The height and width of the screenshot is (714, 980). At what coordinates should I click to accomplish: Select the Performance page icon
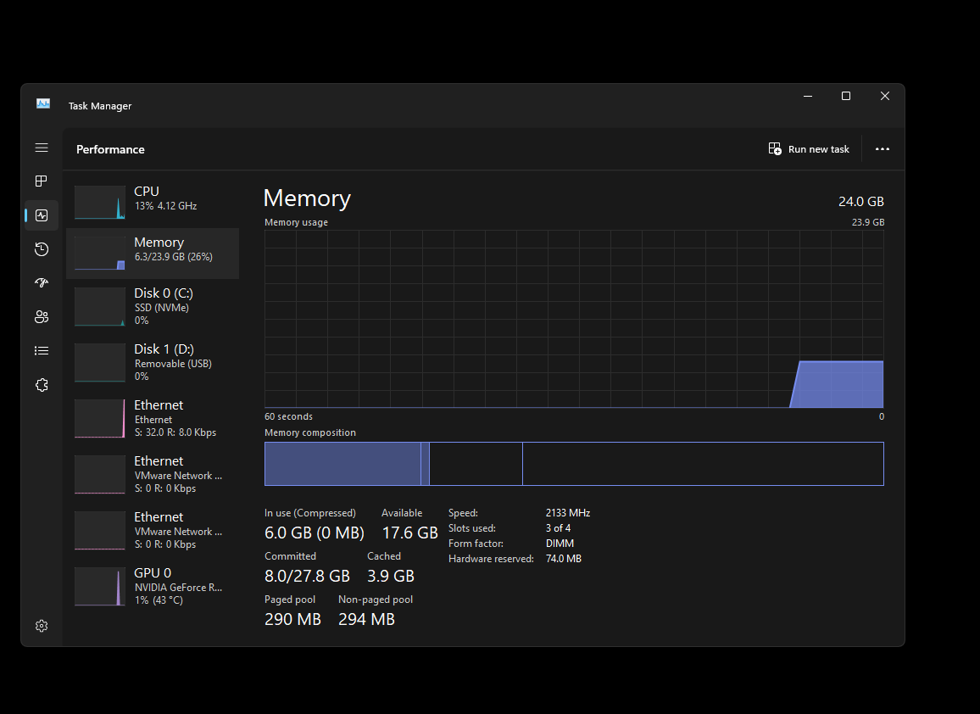tap(42, 215)
